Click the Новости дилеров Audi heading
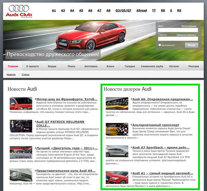207x191 pixels. 127,89
